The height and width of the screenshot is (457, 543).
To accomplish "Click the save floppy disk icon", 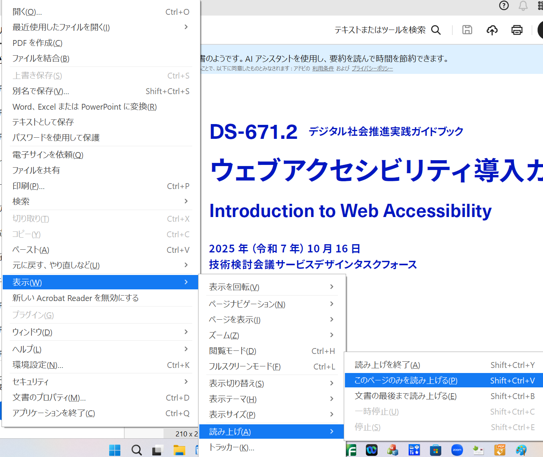I will coord(467,30).
